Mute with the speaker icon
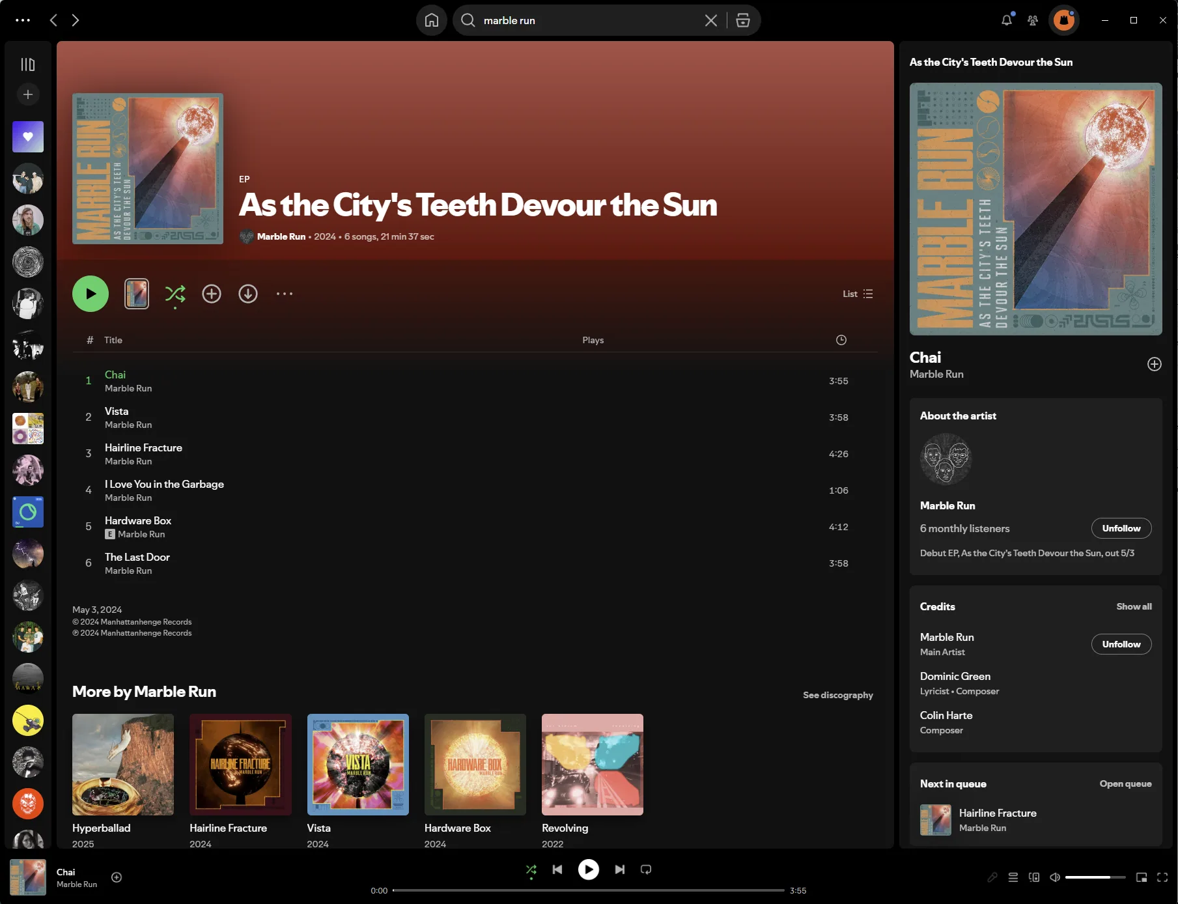The image size is (1178, 904). tap(1055, 877)
